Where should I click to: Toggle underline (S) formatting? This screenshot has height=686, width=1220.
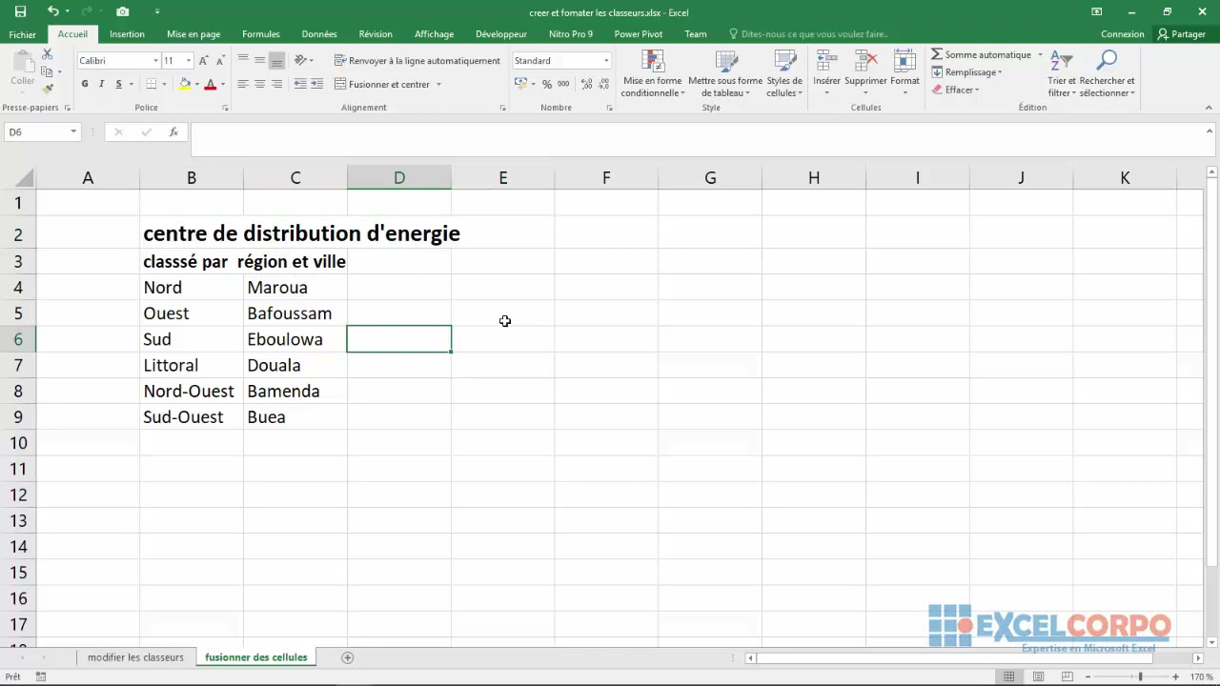118,84
